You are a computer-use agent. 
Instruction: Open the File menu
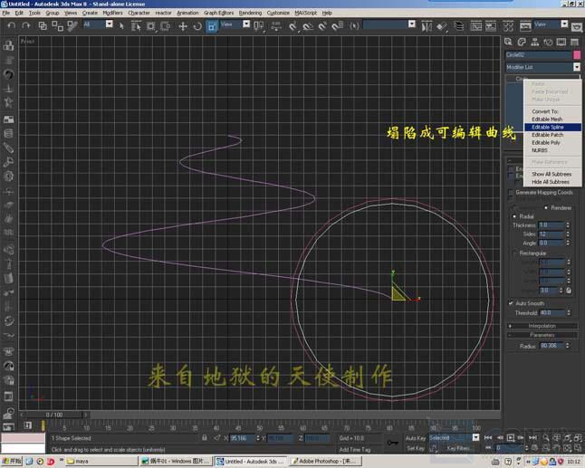click(x=5, y=13)
